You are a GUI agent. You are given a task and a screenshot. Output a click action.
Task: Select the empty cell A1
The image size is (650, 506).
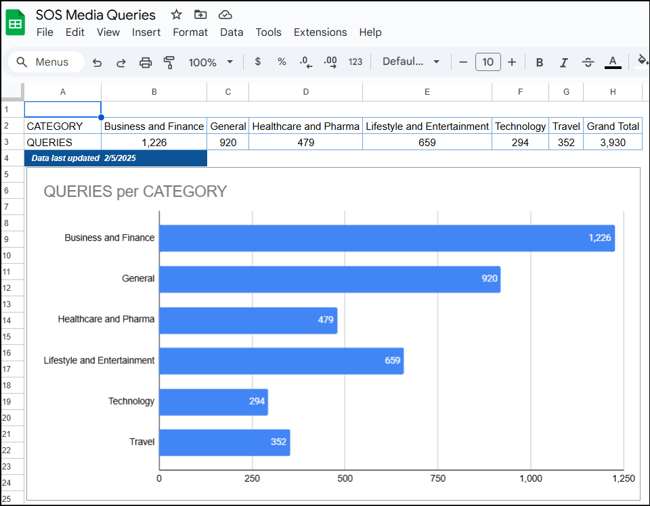click(x=62, y=110)
